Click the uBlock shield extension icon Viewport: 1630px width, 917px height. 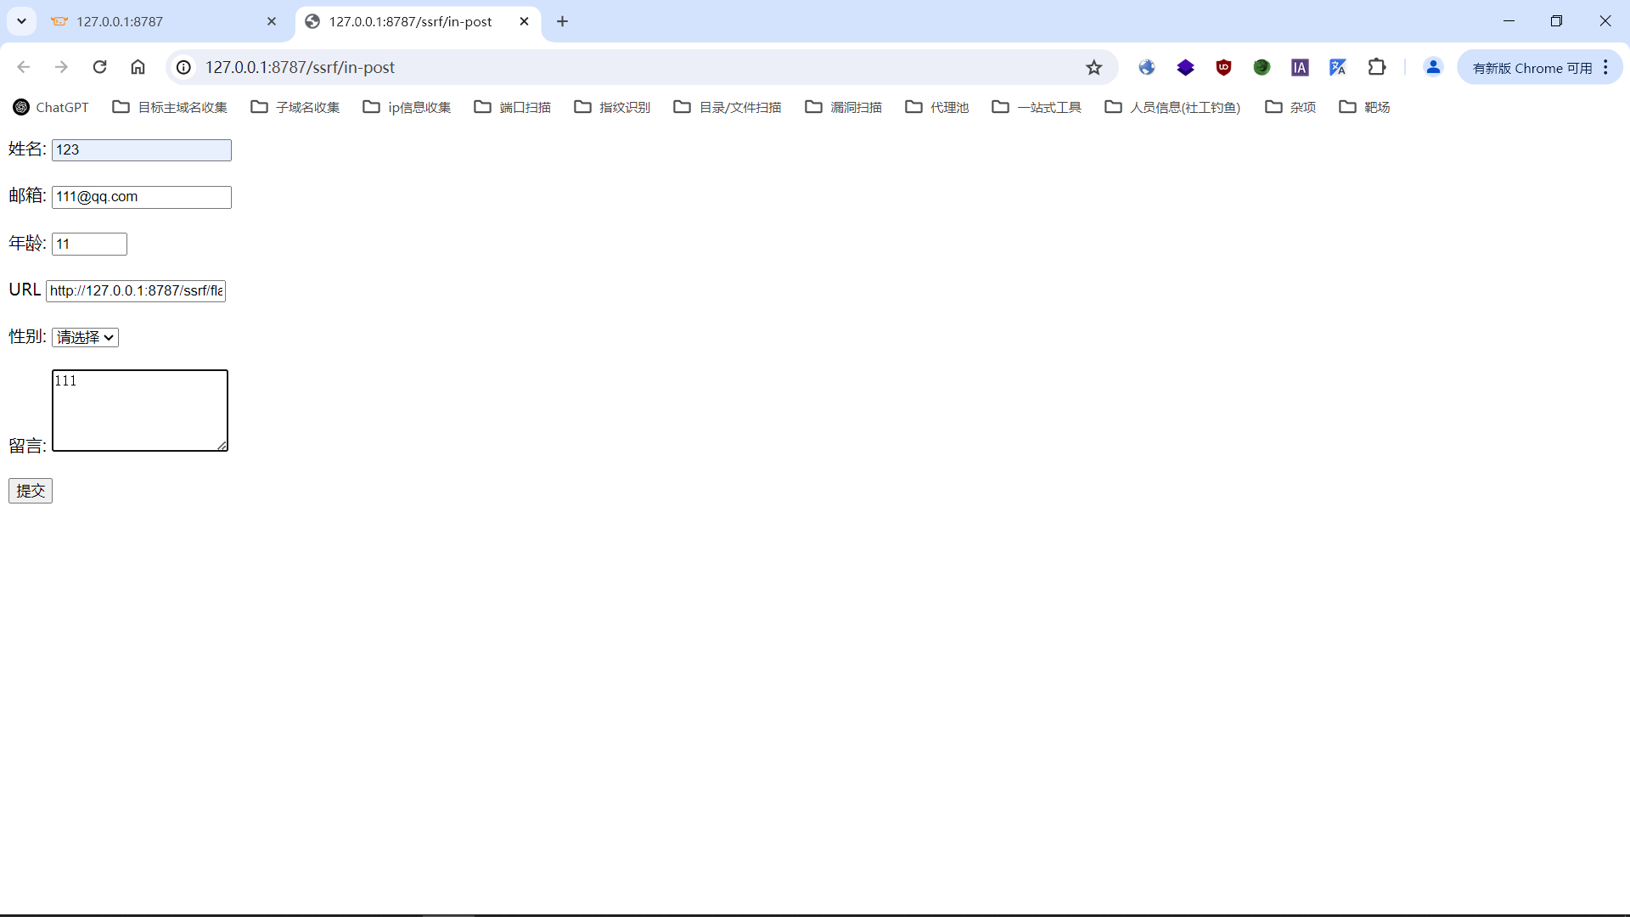(x=1223, y=67)
